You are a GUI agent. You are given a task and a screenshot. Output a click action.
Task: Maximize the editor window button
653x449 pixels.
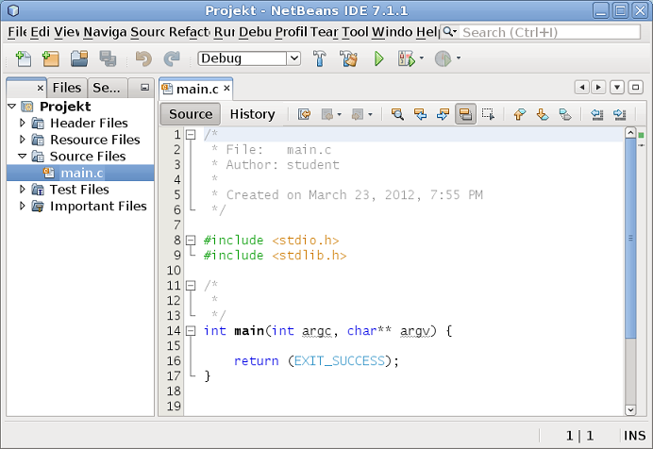(635, 88)
